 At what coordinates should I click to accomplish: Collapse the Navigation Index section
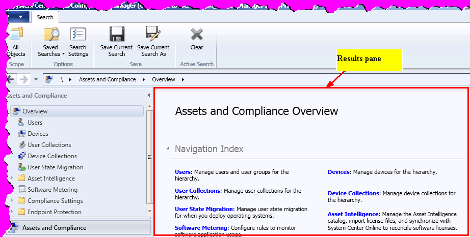pyautogui.click(x=168, y=148)
